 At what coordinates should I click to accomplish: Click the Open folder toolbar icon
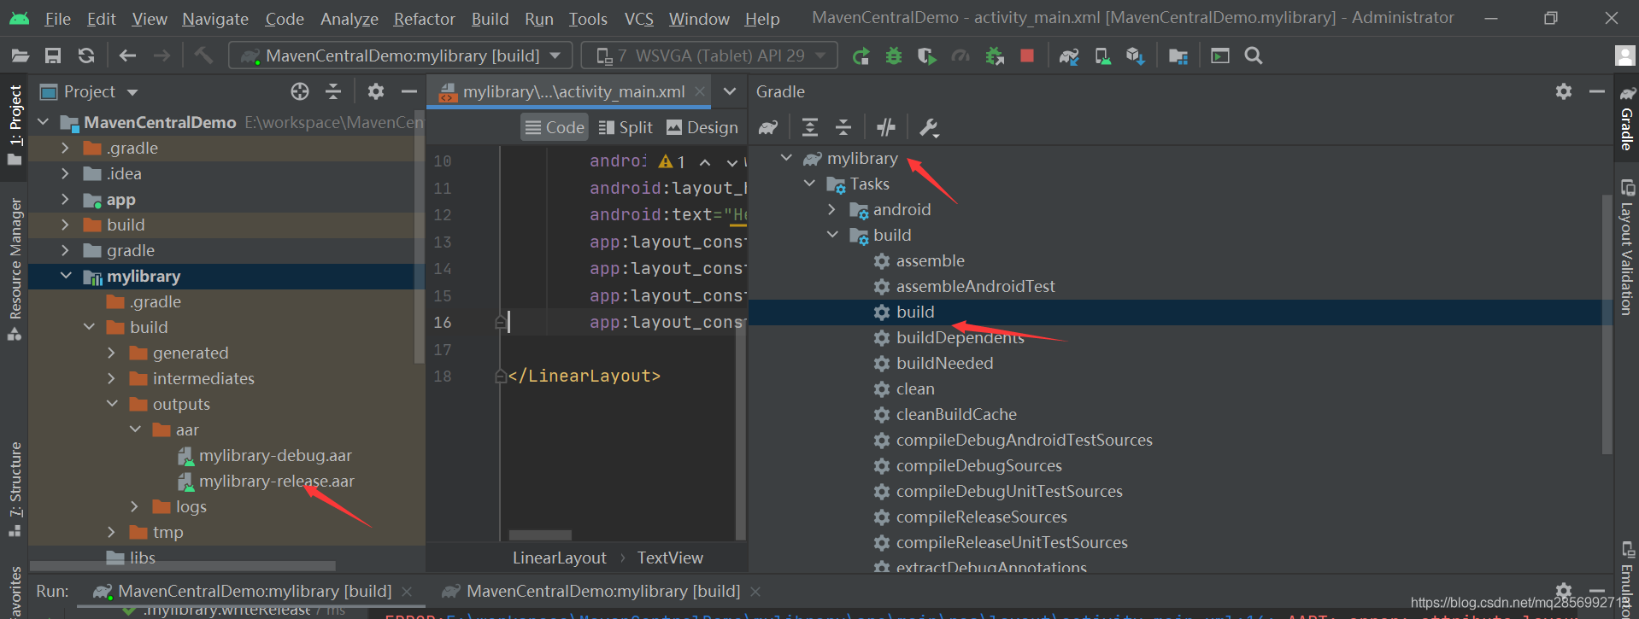(20, 56)
